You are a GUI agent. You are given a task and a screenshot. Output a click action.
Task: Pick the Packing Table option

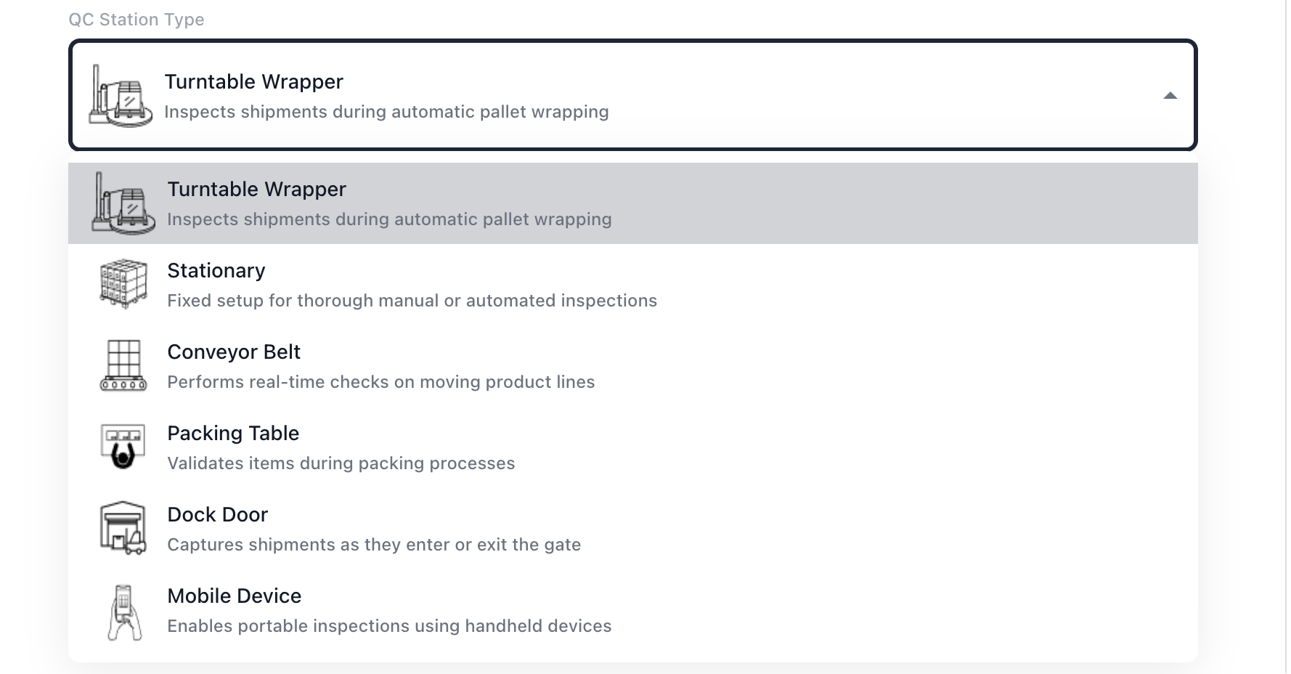point(232,434)
